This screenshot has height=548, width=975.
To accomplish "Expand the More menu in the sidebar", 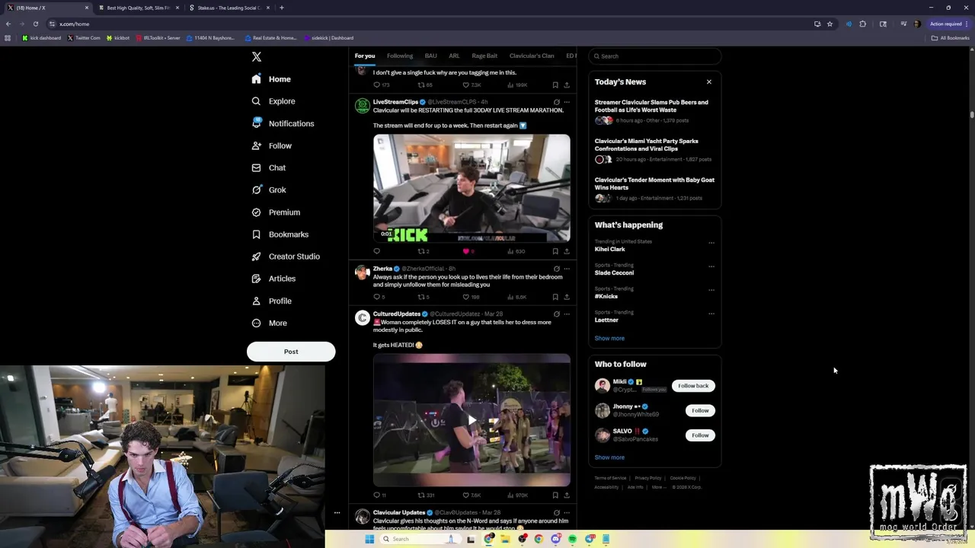I will pos(270,323).
